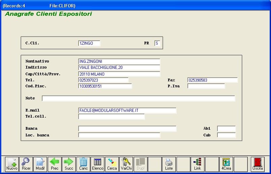
Task: Edit the Indirizzo field VIALE BACCHIGLIONE,20
Action: click(x=119, y=68)
